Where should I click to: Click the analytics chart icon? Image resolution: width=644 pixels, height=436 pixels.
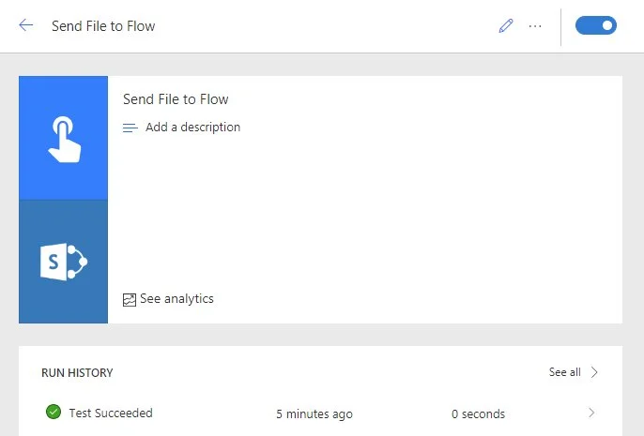click(130, 300)
